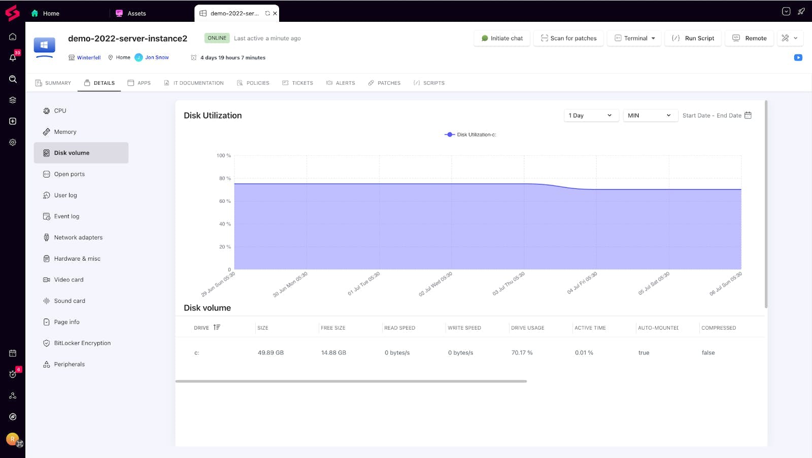
Task: Open the home icon in left rail
Action: point(13,37)
